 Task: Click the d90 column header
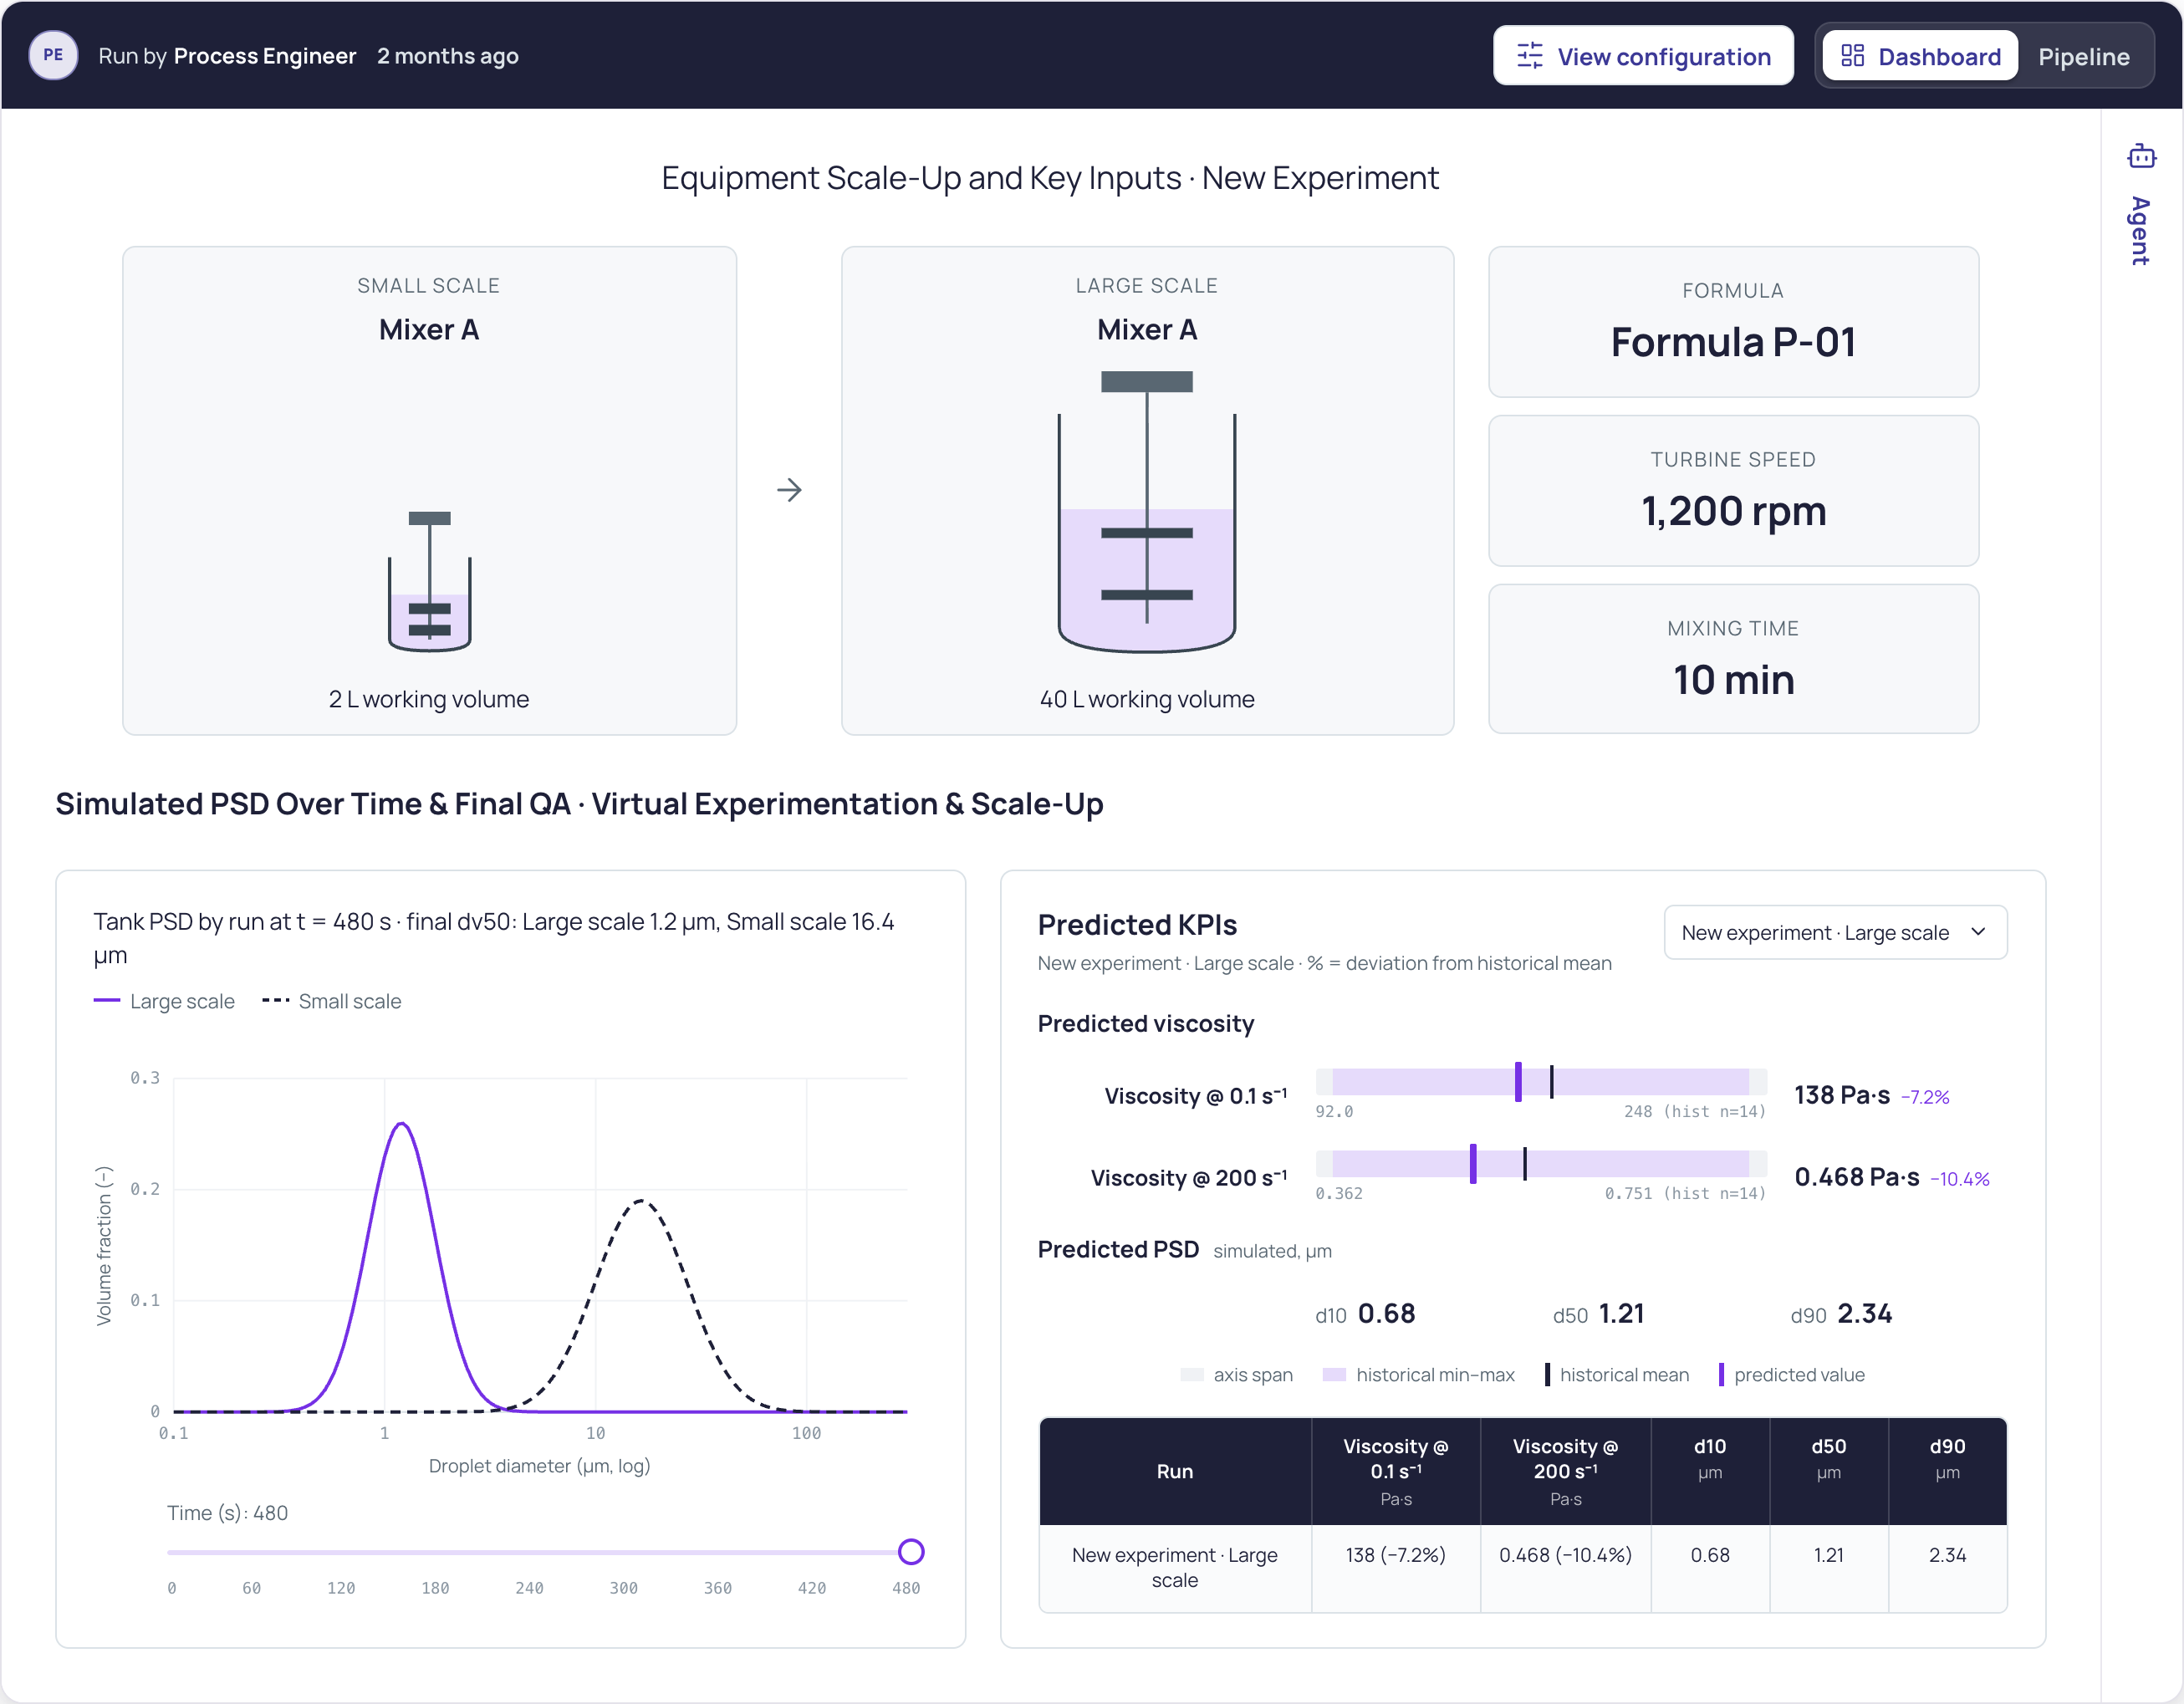pyautogui.click(x=1947, y=1471)
